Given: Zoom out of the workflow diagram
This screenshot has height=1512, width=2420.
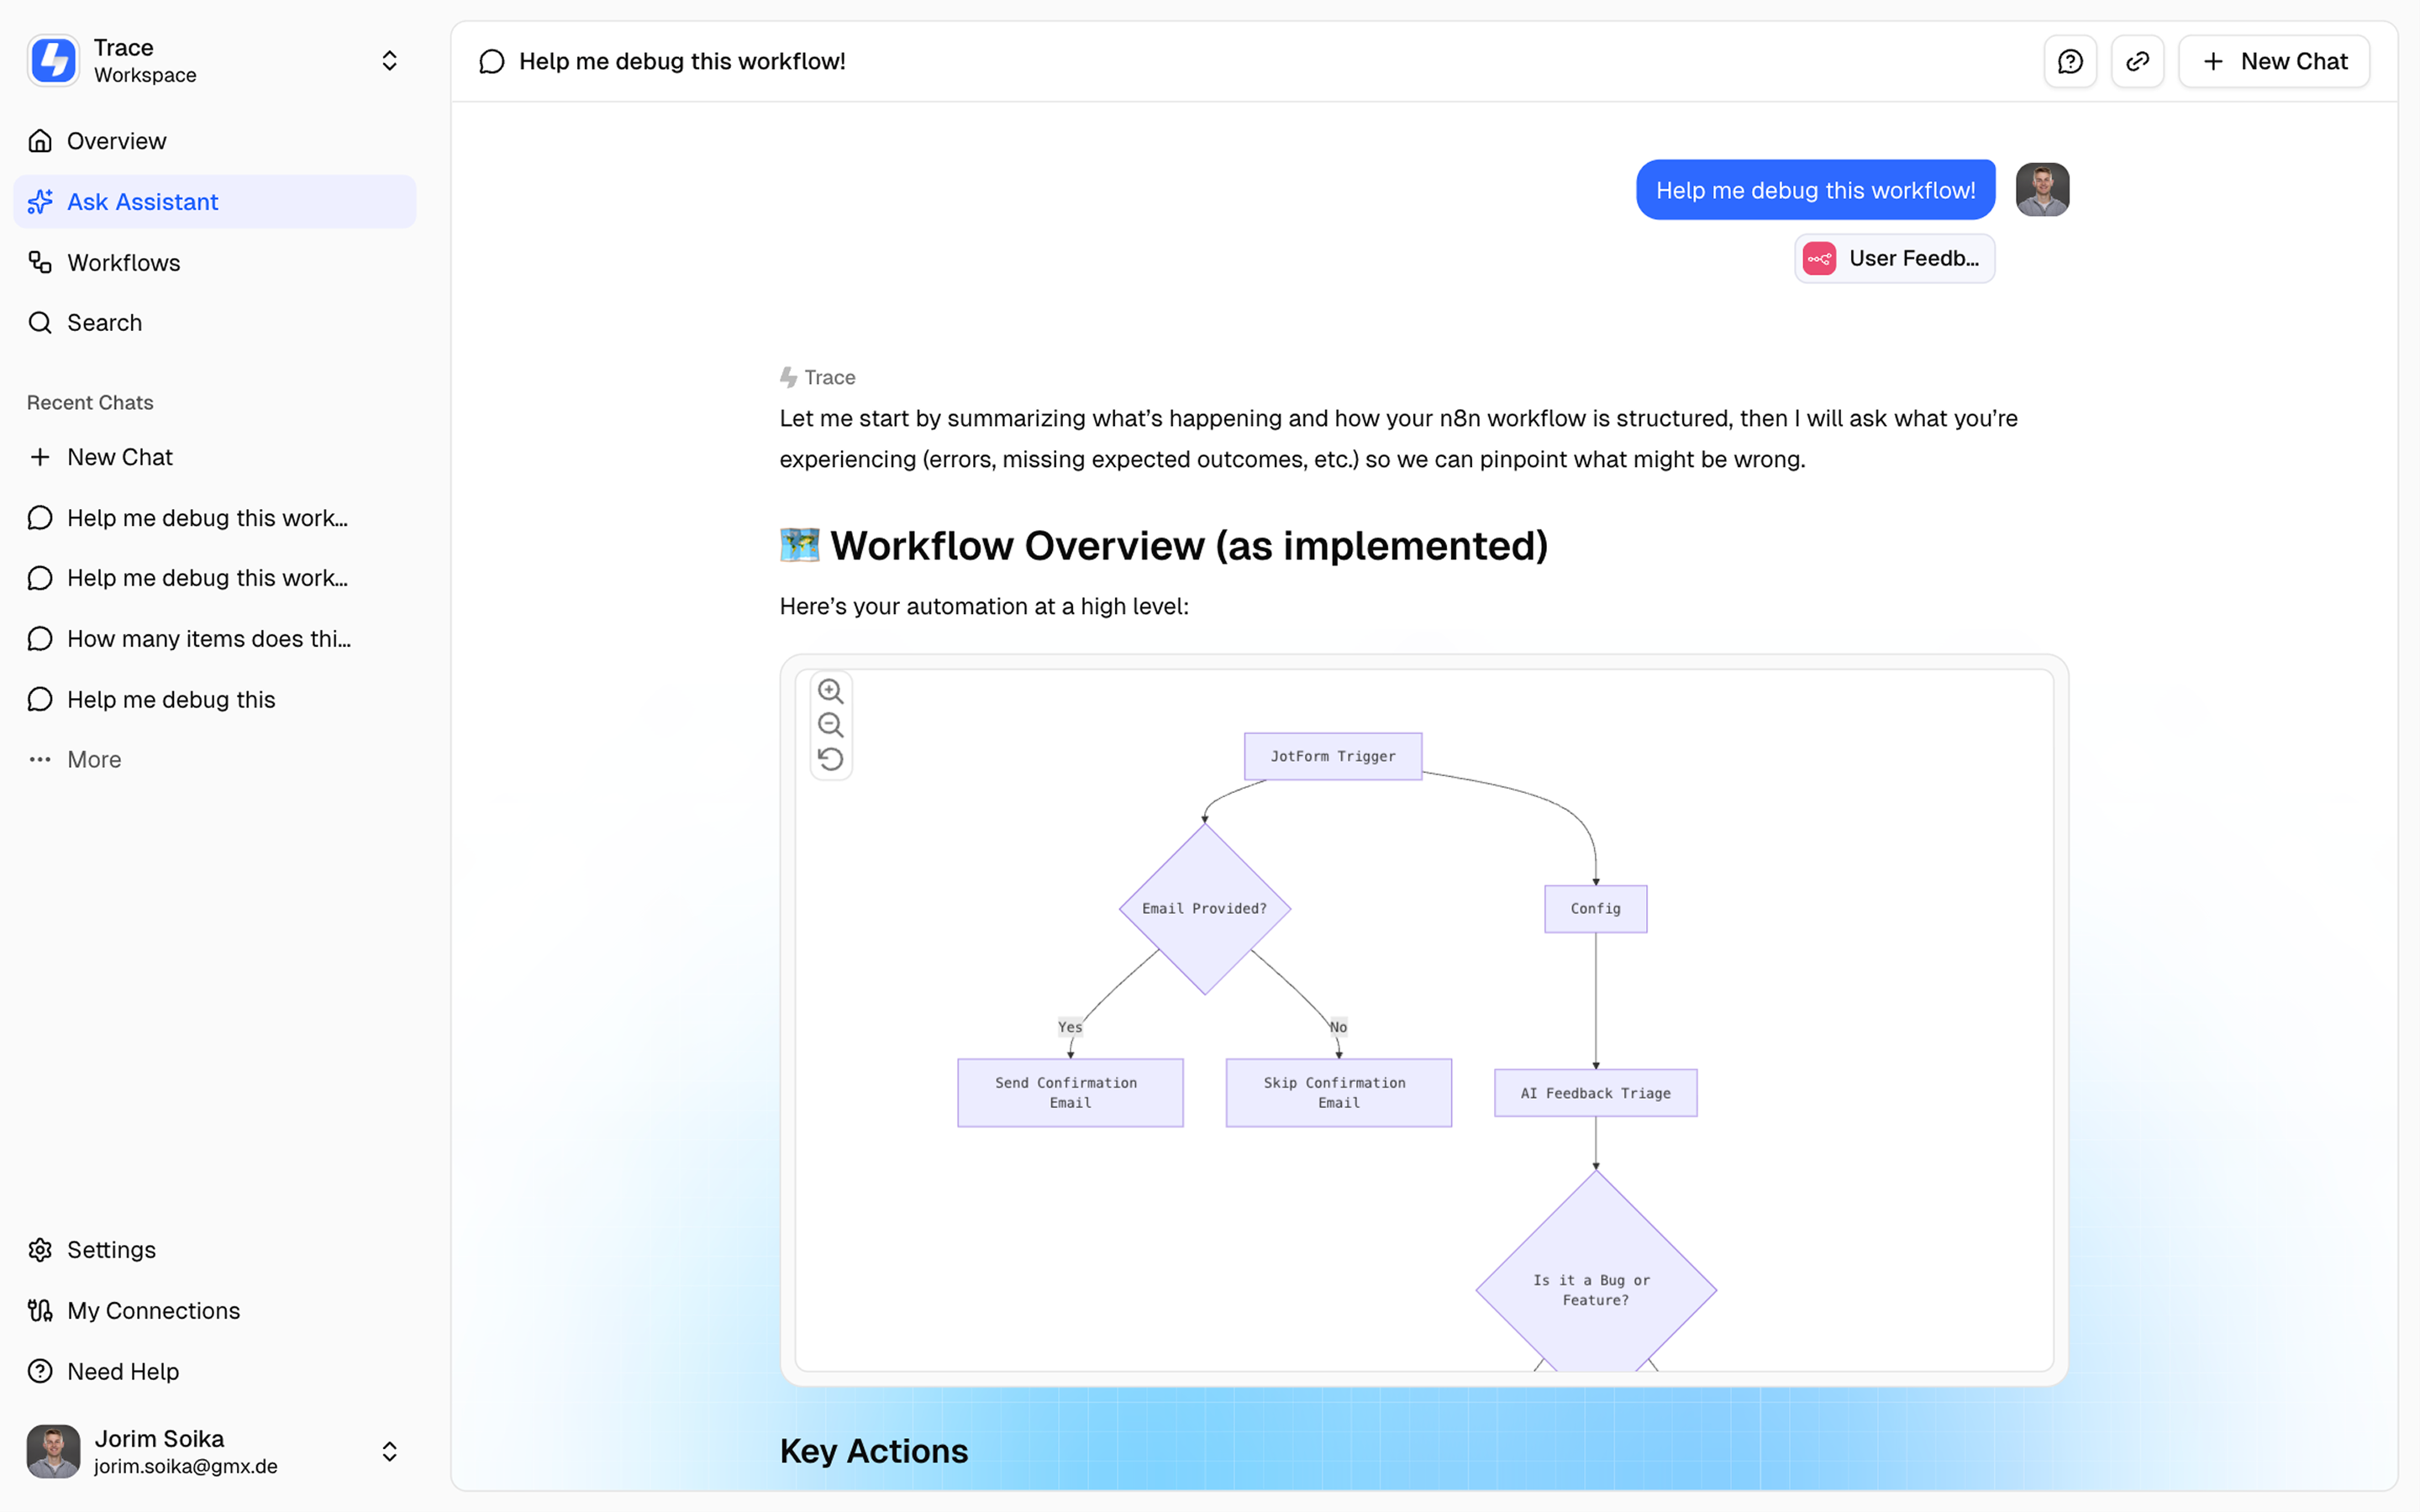Looking at the screenshot, I should tap(831, 724).
